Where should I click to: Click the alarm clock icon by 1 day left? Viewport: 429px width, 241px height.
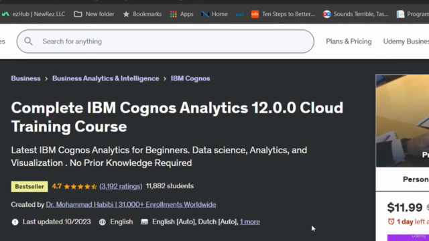click(x=391, y=222)
